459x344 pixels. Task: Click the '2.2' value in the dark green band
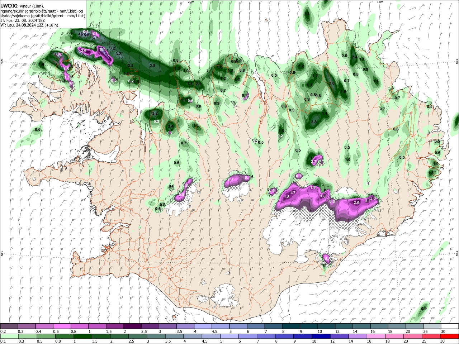[131, 66]
